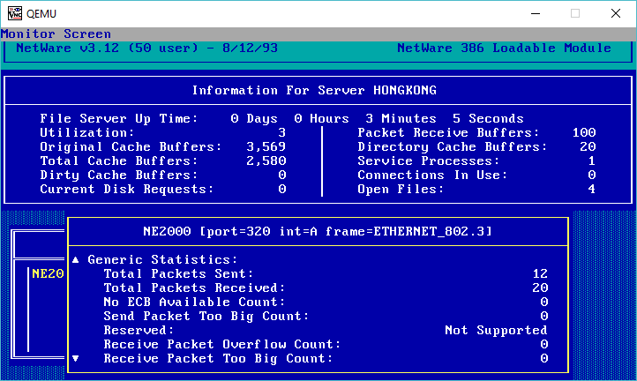Viewport: 637px width, 381px height.
Task: Click the 3,569 cache buffers value
Action: pos(266,146)
